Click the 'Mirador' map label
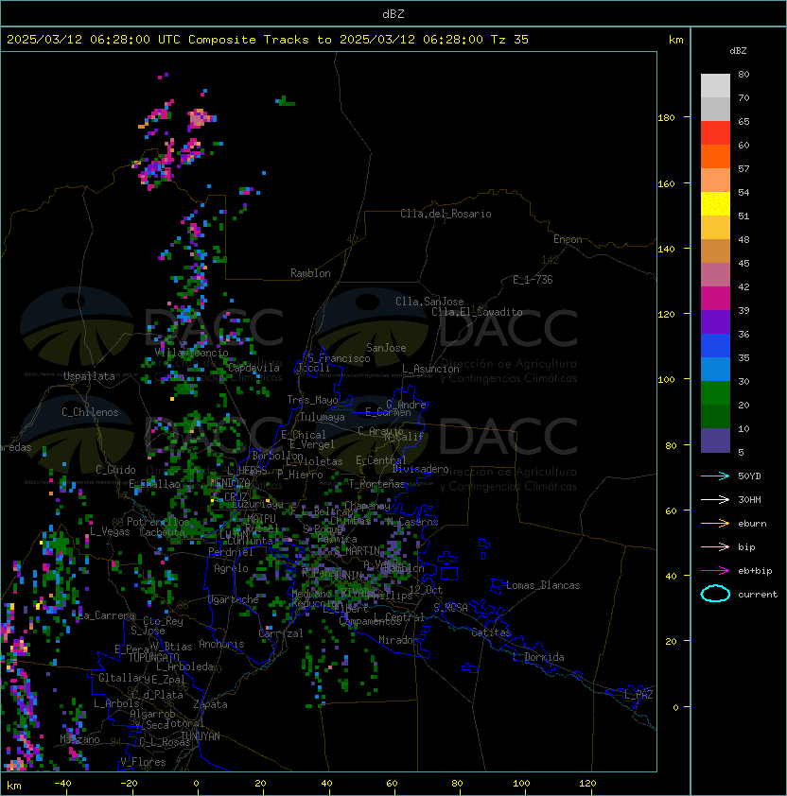This screenshot has width=787, height=796. coord(399,640)
